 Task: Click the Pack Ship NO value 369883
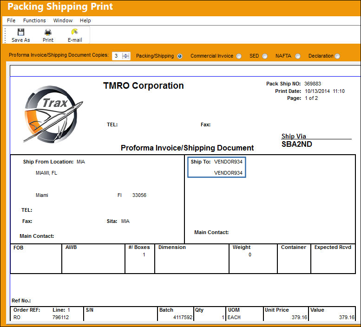pos(312,84)
